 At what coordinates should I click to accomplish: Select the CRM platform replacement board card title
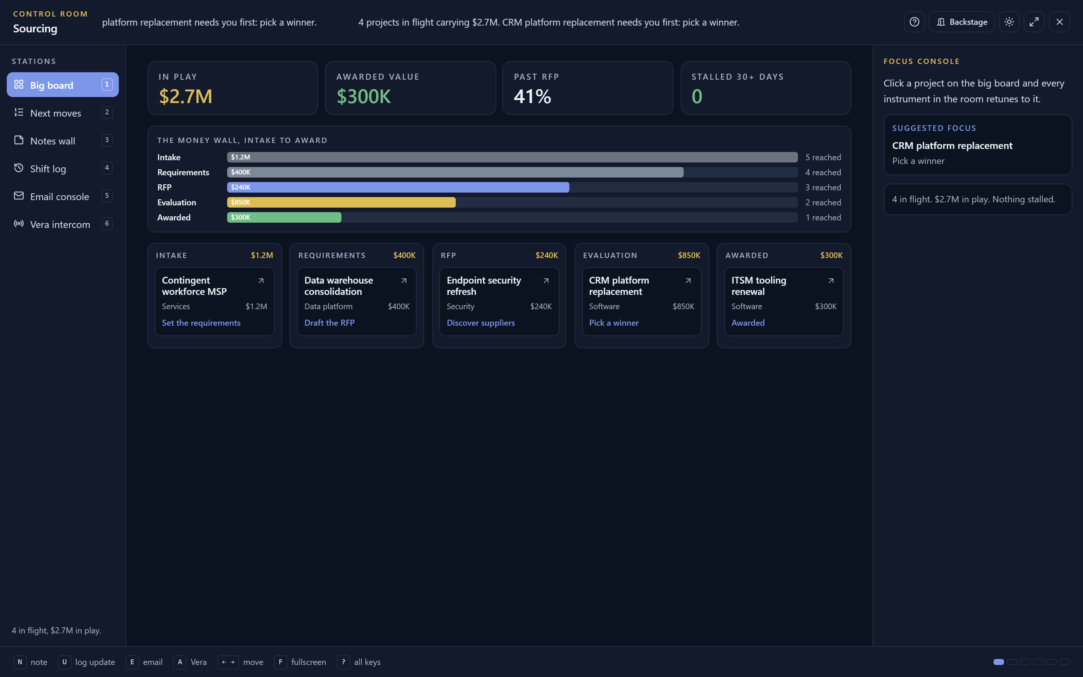(x=619, y=286)
